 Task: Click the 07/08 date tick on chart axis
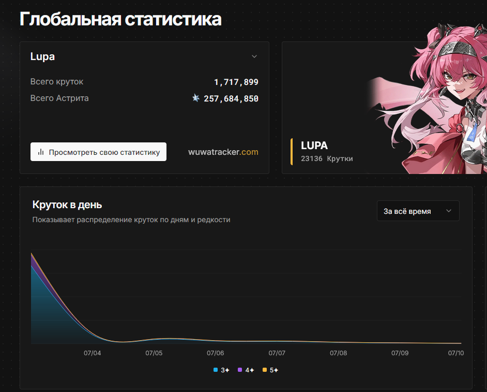(338, 353)
